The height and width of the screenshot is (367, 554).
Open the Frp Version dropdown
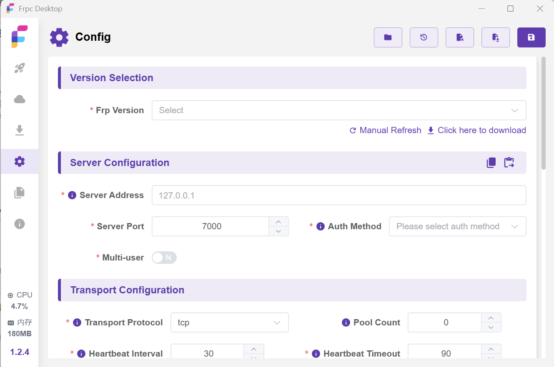click(338, 110)
